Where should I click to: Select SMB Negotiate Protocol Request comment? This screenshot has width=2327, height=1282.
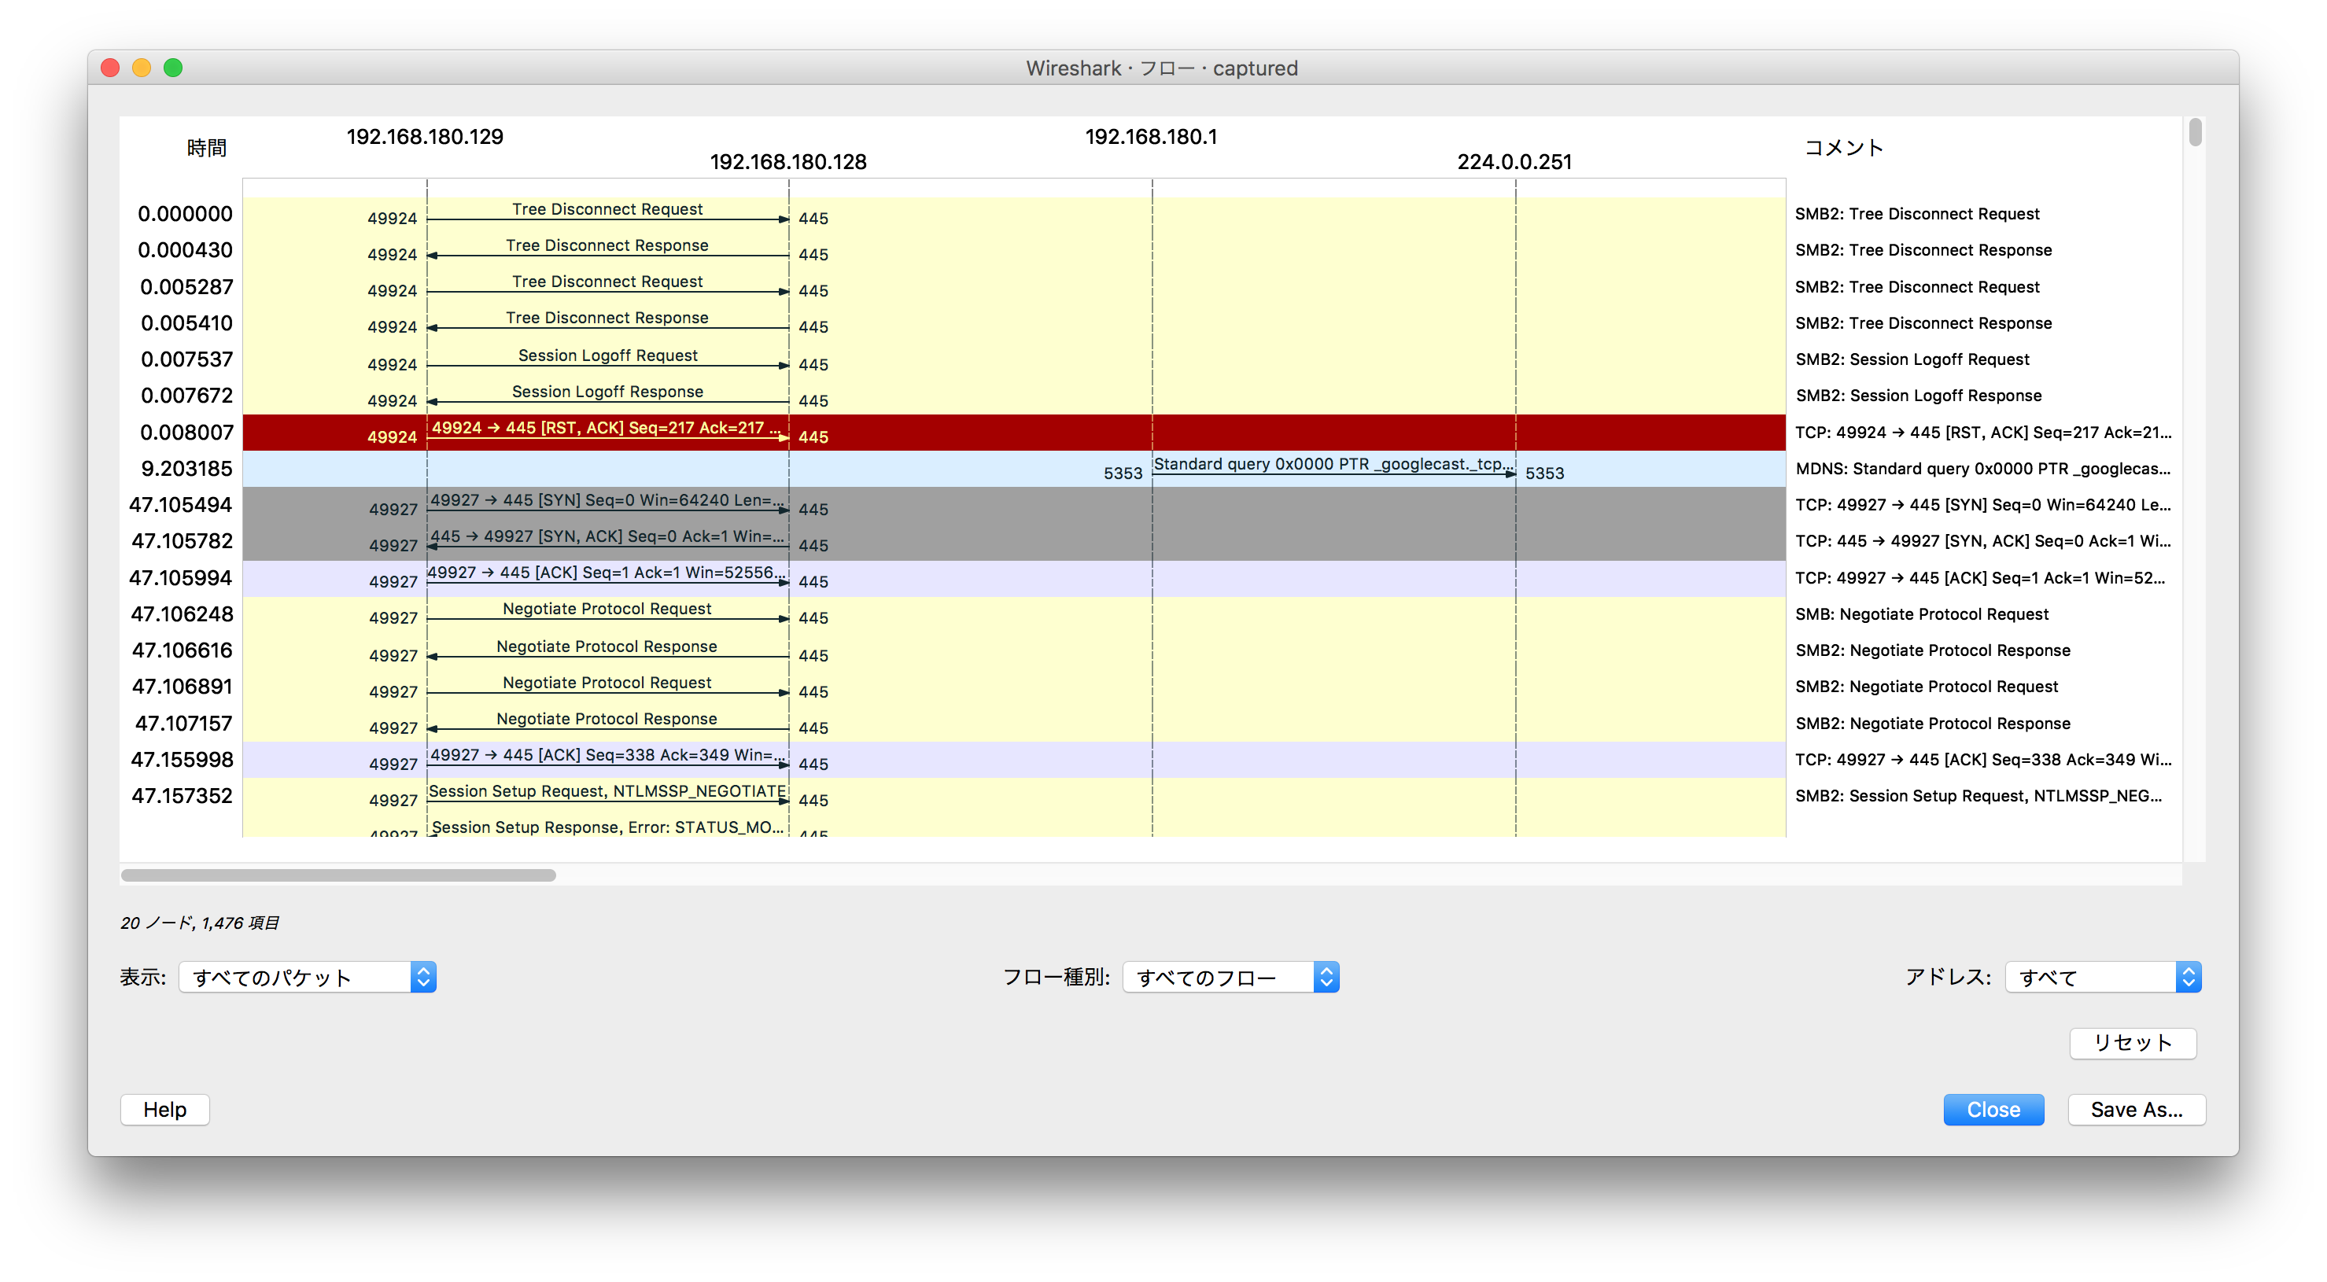[1921, 614]
